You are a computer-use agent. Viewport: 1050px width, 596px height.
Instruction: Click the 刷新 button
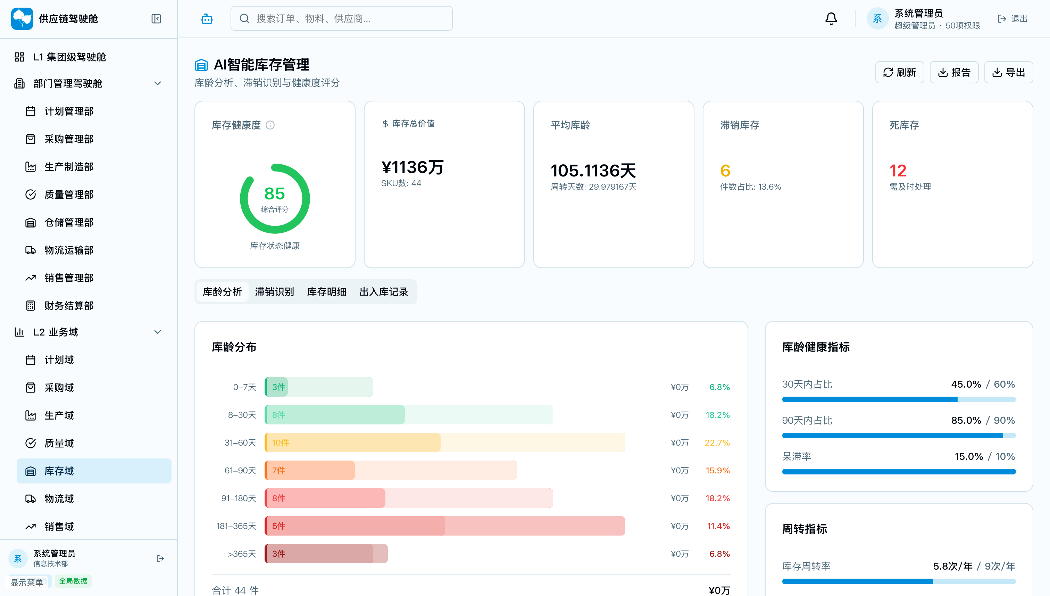tap(899, 73)
